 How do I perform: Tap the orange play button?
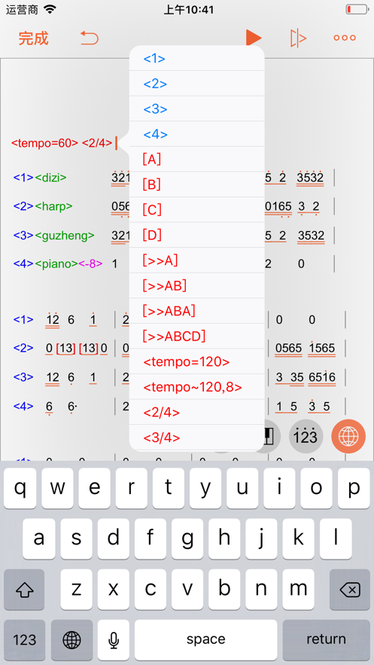coord(254,38)
